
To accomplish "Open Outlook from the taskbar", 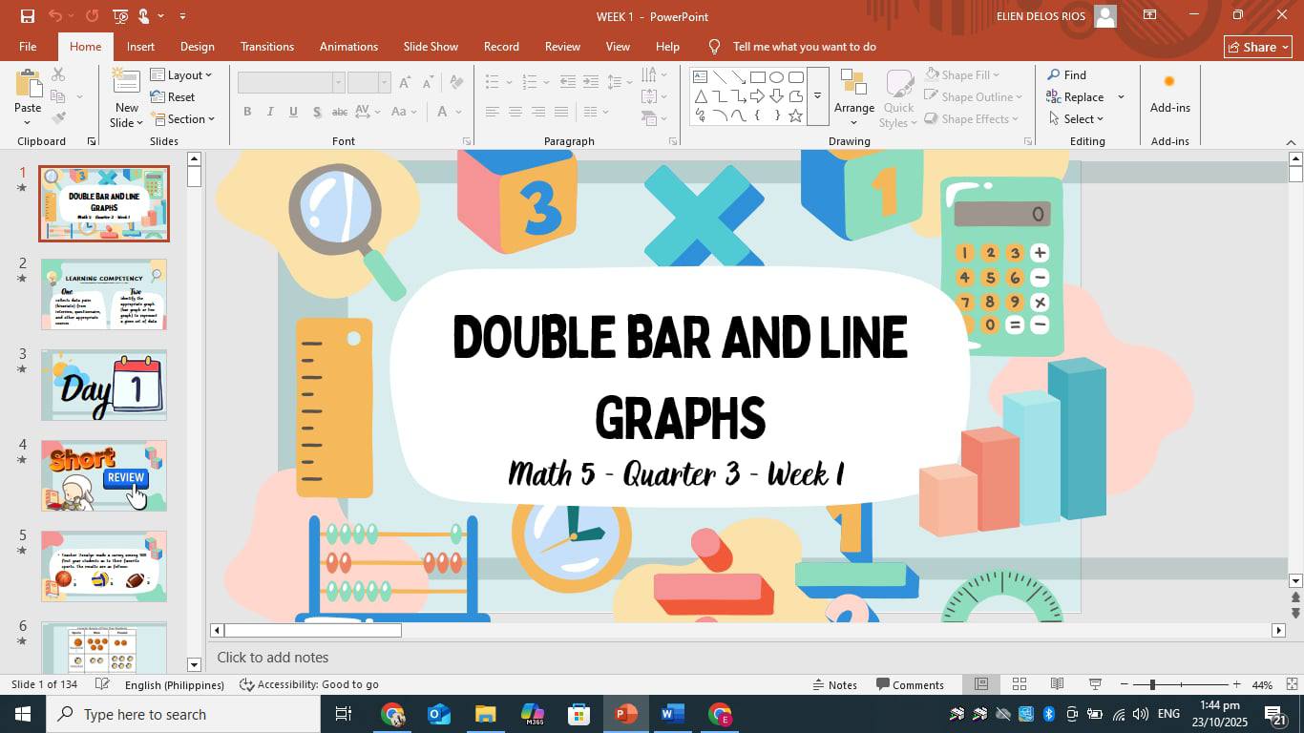I will [438, 714].
